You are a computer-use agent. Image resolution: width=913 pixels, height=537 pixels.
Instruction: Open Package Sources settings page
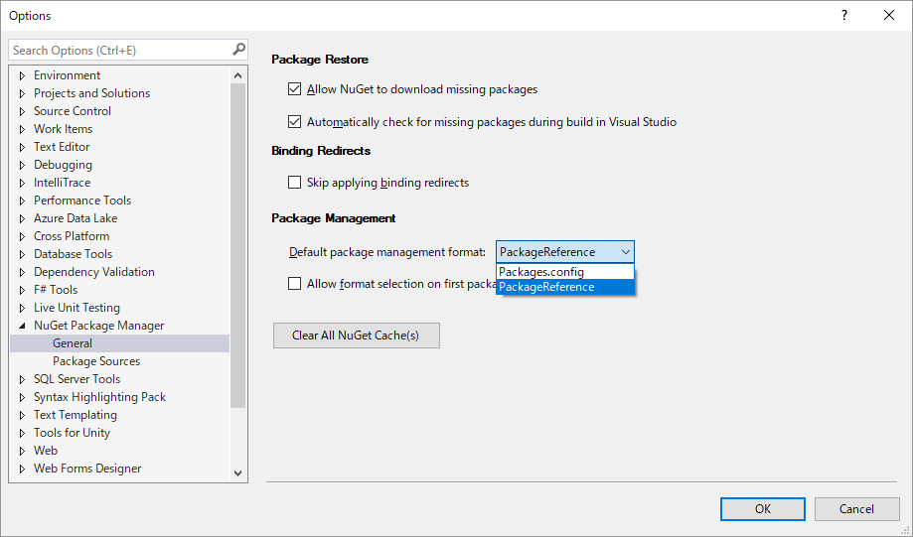96,361
